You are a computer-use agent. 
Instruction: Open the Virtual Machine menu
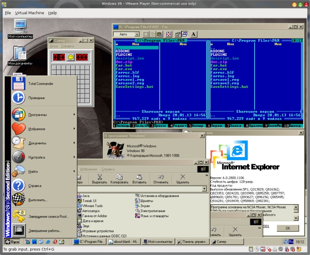(x=29, y=13)
